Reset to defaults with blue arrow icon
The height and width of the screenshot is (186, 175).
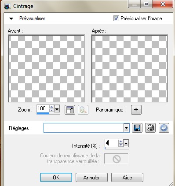[x=164, y=128]
